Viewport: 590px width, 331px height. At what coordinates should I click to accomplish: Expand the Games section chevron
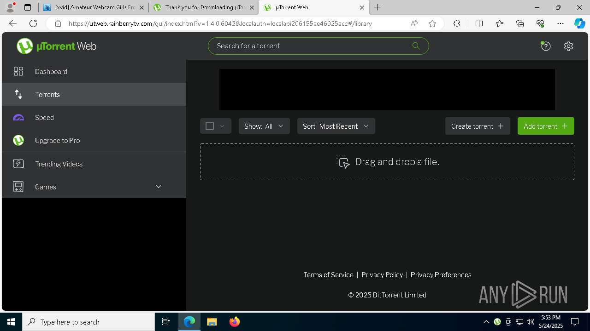tap(159, 187)
